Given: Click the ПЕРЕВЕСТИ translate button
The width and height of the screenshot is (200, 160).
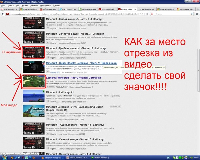Looking at the screenshot, I should [115, 106].
